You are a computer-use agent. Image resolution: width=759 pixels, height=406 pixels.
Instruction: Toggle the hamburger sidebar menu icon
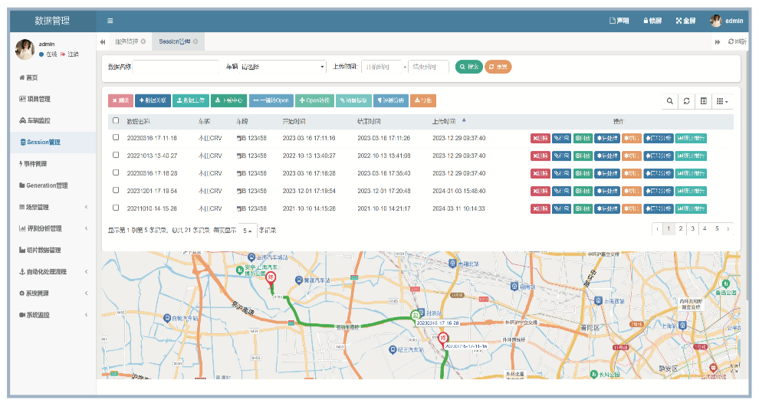tap(110, 21)
